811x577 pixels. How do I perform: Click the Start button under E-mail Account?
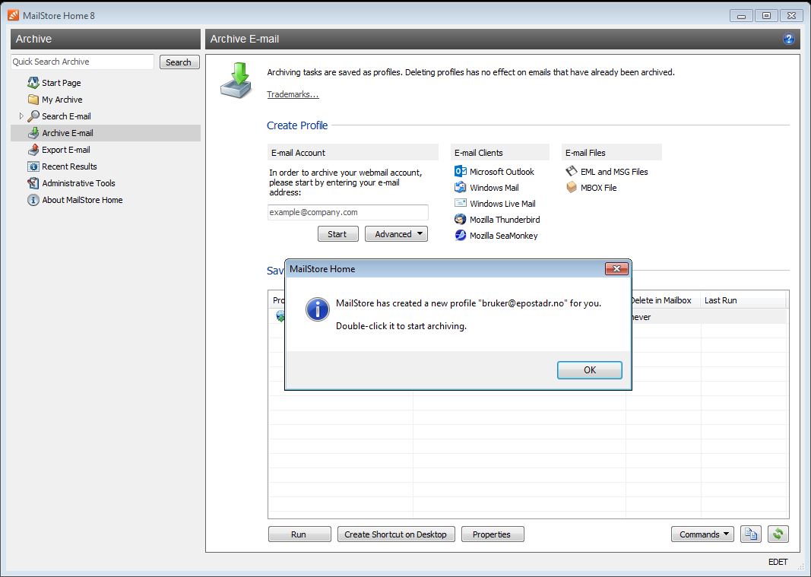[337, 234]
